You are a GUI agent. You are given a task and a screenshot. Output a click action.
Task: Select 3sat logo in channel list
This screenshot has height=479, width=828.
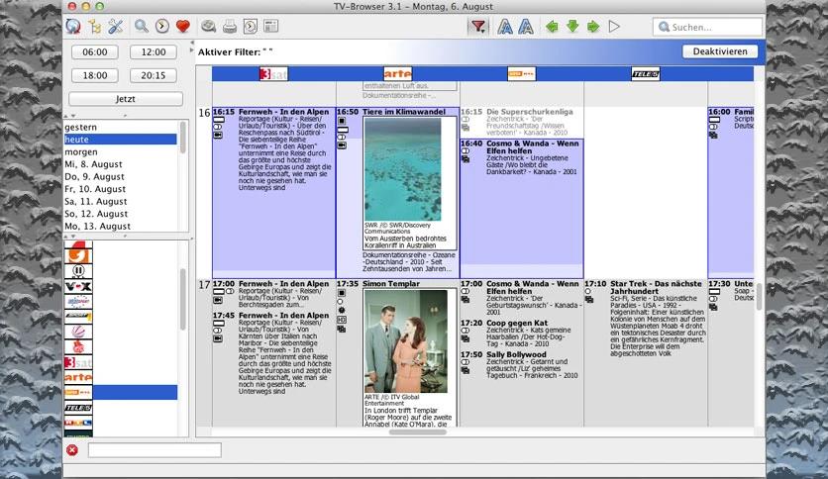(x=78, y=362)
